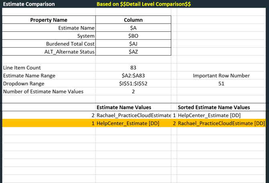Select the cell with value 51
The image size is (269, 183).
pos(221,84)
